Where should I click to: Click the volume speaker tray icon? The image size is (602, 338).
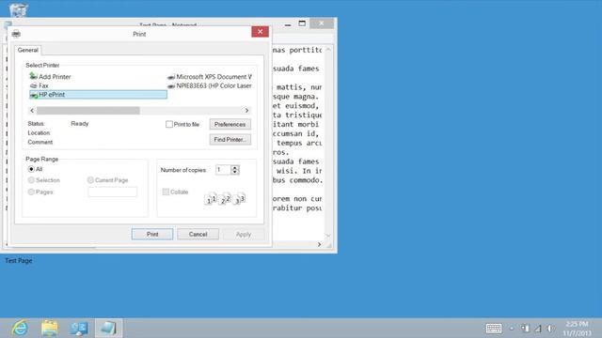pos(550,329)
